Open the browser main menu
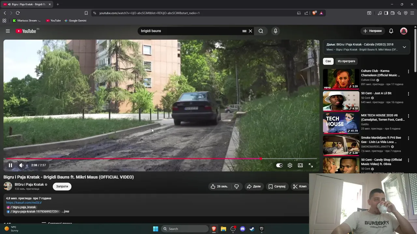Viewport: 417px width, 234px height. pos(412,13)
